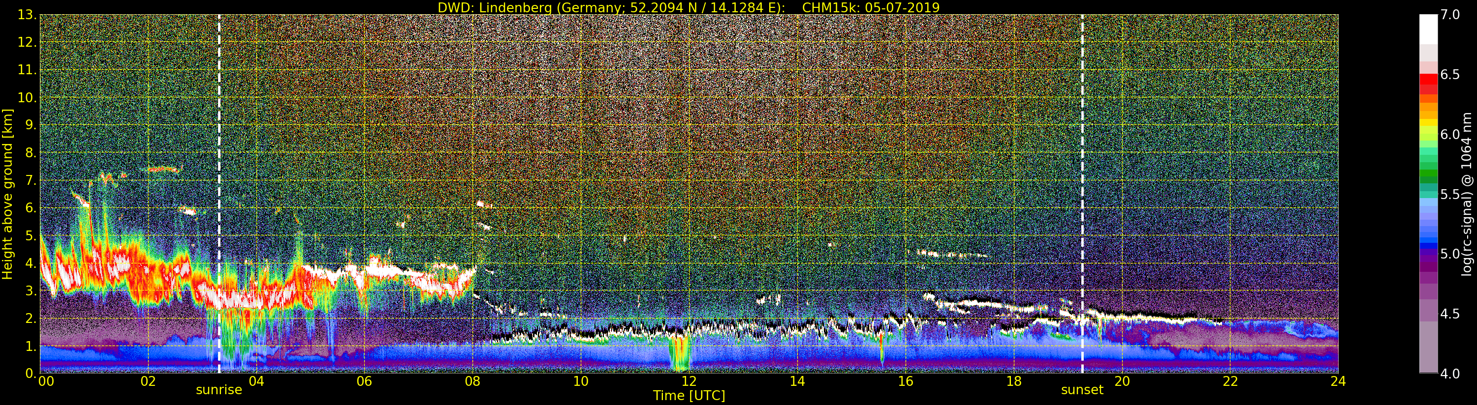Screen dimensions: 1477x405
Task: Click the "10" tick on the time axis
Action: 581,381
